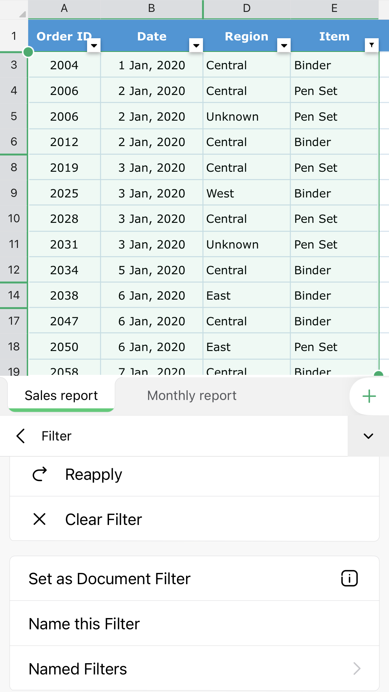Tap the Clear Filter X icon

[39, 519]
